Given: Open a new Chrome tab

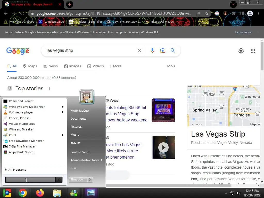Looking at the screenshot, I should [x=69, y=4].
